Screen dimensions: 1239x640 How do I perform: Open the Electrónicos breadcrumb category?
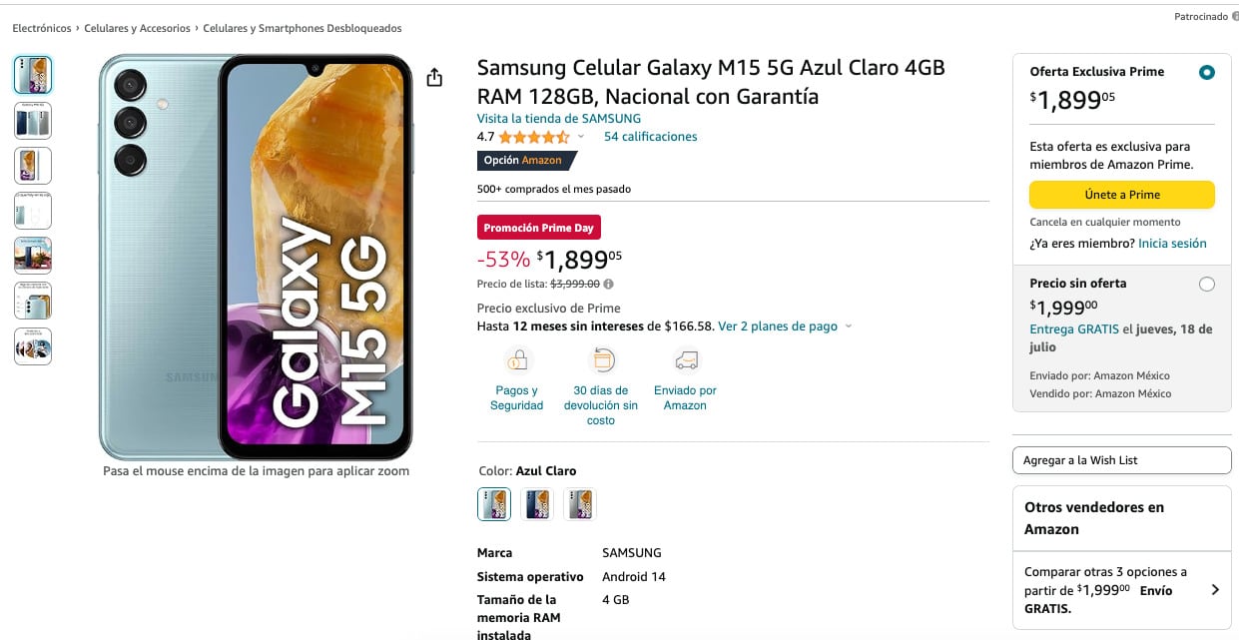42,29
